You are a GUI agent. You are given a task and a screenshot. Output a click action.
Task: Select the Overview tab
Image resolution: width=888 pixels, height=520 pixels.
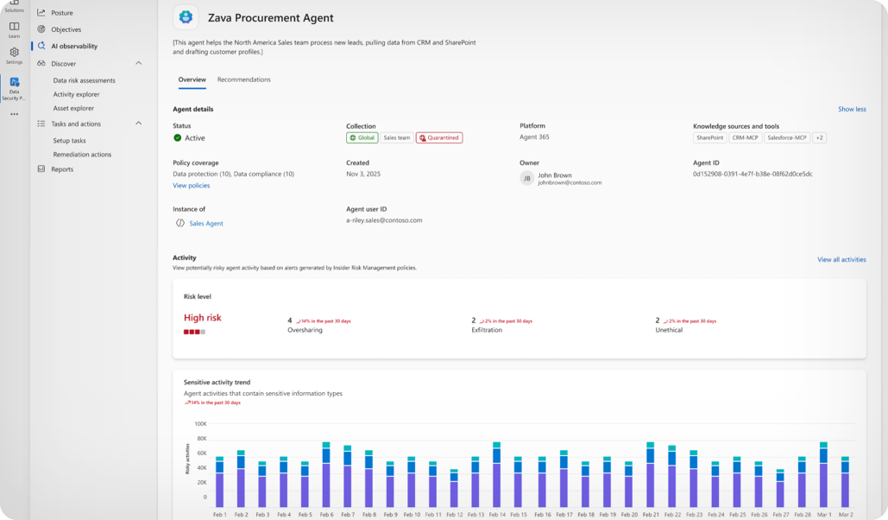192,79
